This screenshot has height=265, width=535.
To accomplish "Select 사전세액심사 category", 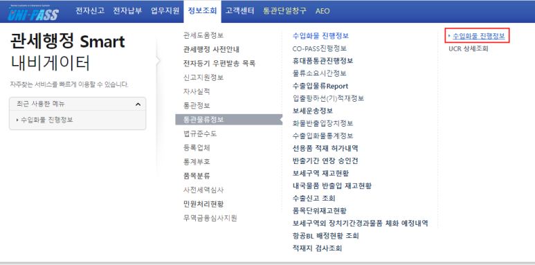I will click(x=203, y=190).
